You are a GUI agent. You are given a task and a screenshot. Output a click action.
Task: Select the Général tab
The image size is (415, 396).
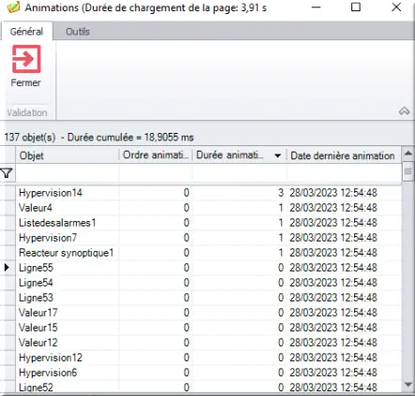pos(26,32)
